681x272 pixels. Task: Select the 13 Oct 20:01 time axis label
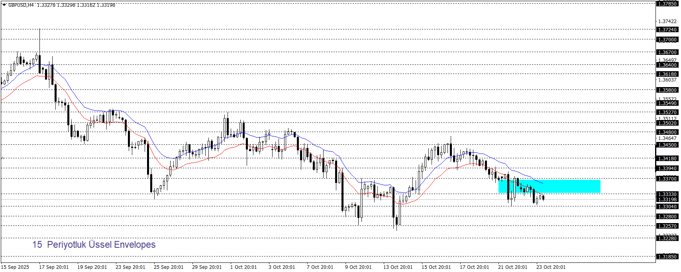click(398, 267)
